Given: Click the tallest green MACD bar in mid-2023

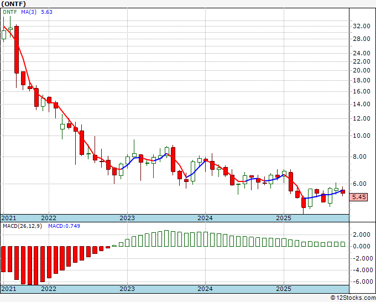Looking at the screenshot, I should 166,238.
